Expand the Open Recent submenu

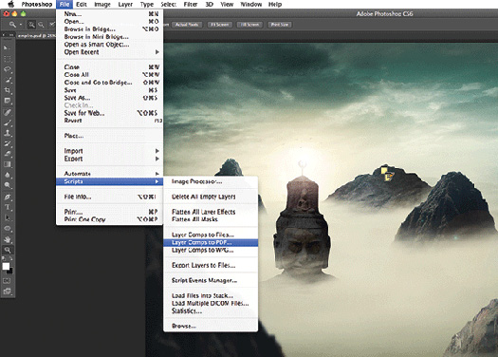coord(109,52)
